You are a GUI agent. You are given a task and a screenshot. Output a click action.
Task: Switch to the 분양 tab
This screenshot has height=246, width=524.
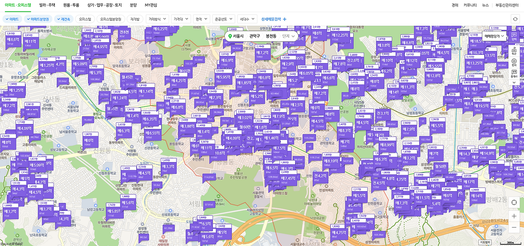tap(133, 5)
